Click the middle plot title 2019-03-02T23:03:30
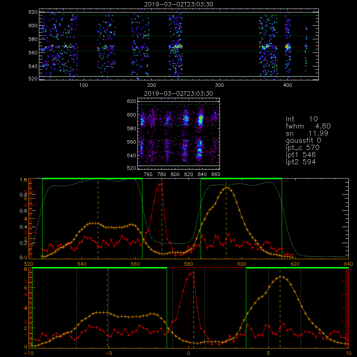 pyautogui.click(x=178, y=94)
